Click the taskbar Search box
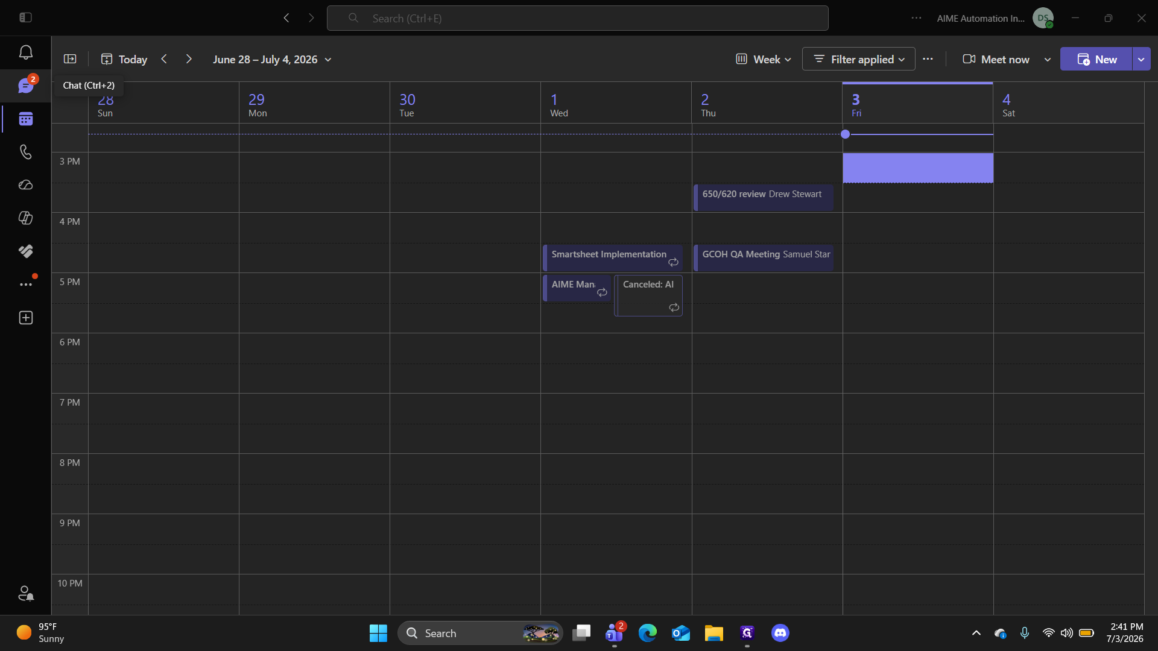Image resolution: width=1158 pixels, height=651 pixels. coord(480,633)
